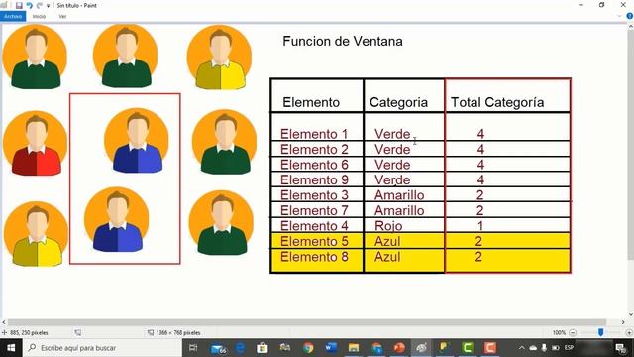Viewport: 634px width, 357px height.
Task: Click the 'Funcion de Ventana' title text
Action: click(343, 42)
